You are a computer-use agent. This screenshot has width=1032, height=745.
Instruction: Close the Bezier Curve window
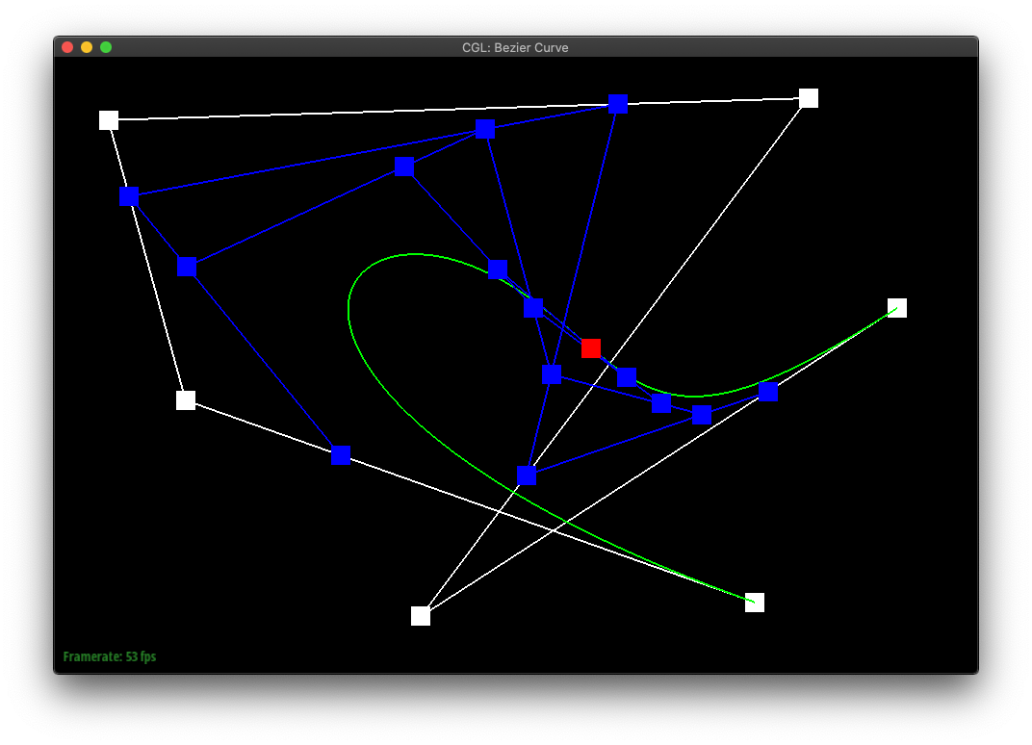(x=67, y=47)
